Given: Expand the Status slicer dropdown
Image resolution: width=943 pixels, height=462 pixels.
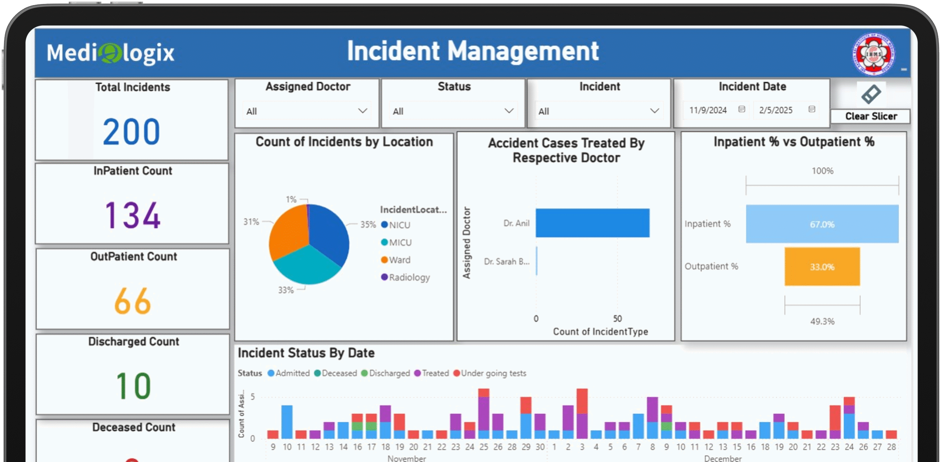Looking at the screenshot, I should 509,111.
